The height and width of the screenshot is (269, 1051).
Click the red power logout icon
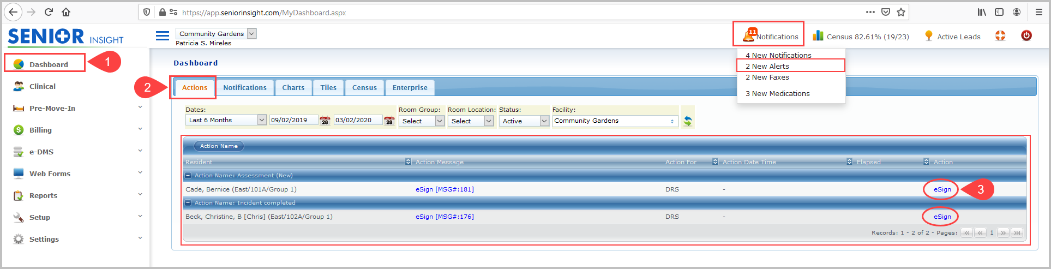(x=1026, y=35)
